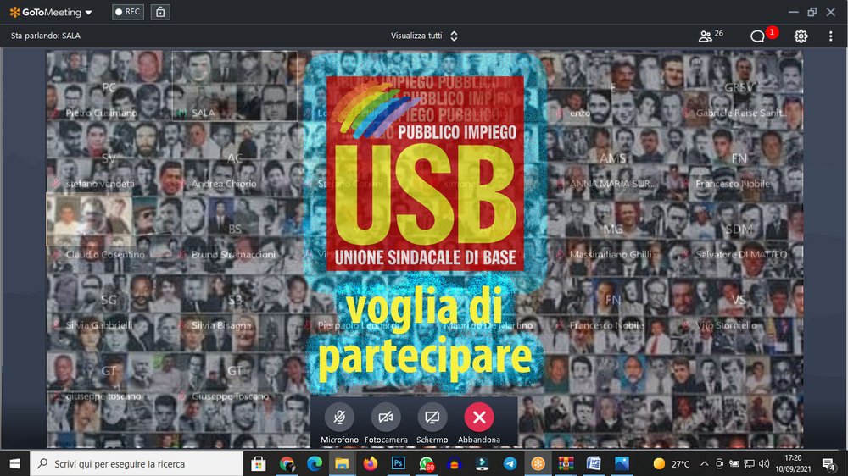This screenshot has width=848, height=476.
Task: Open Microsoft Edge from the taskbar
Action: (315, 463)
